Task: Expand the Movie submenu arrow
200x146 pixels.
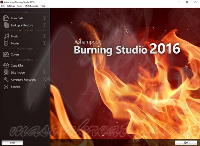Action: 45,43
